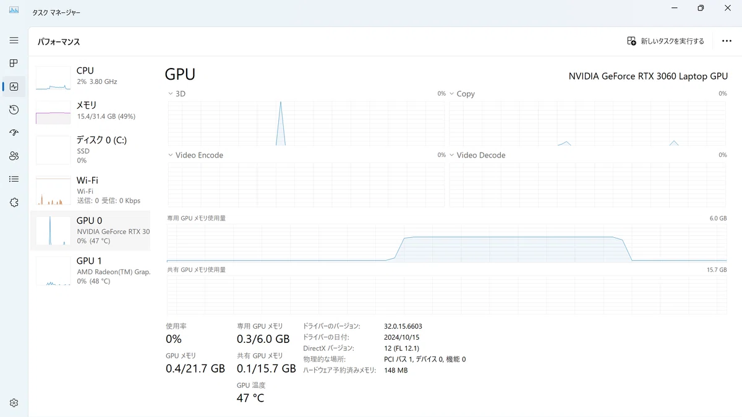Click the 共有 GPU メモリ使用量 graph
Screen dimensions: 742x417
(x=446, y=295)
